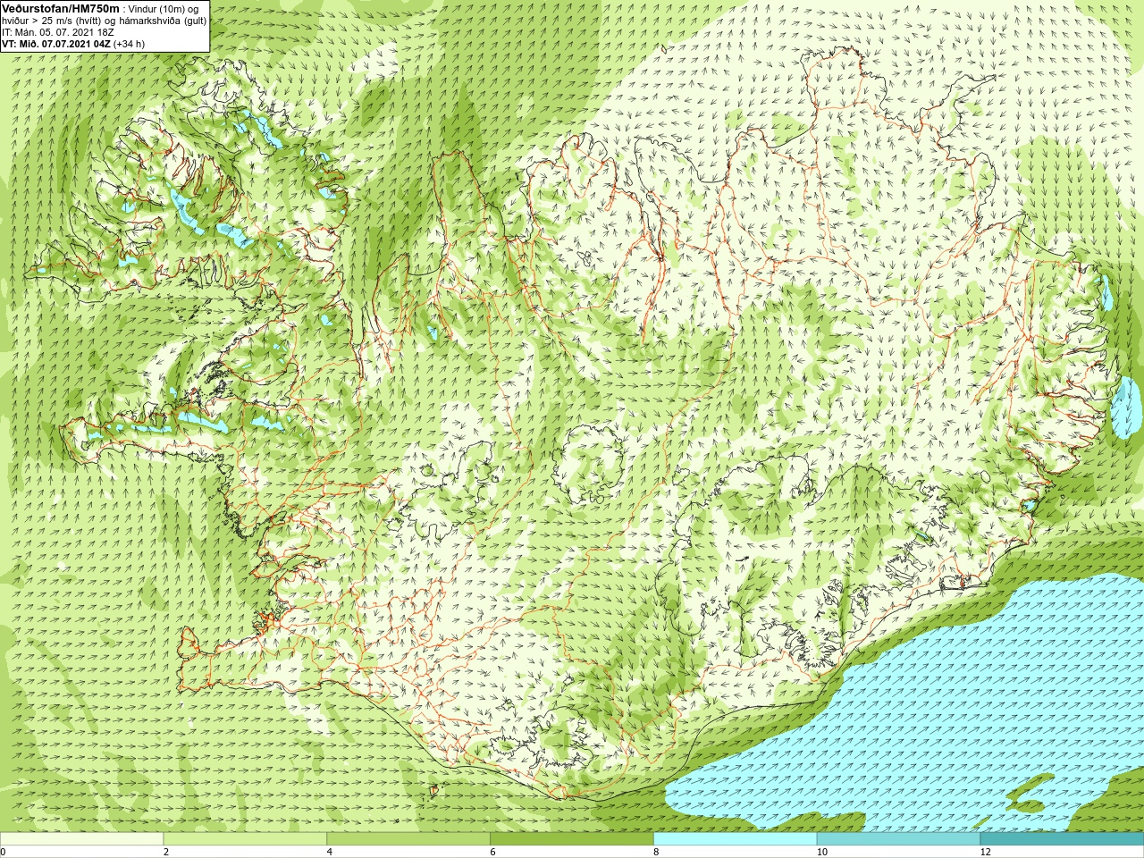Click the legend value '12'

[985, 852]
